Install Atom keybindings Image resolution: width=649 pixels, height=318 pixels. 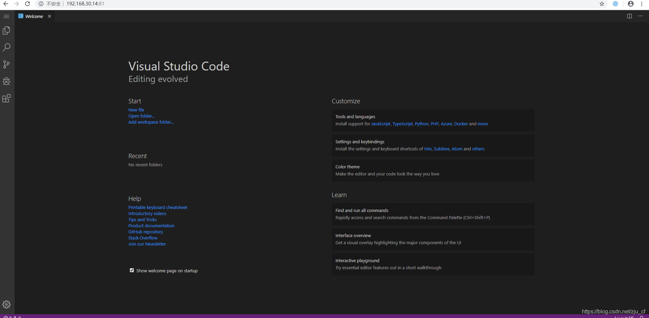point(457,149)
